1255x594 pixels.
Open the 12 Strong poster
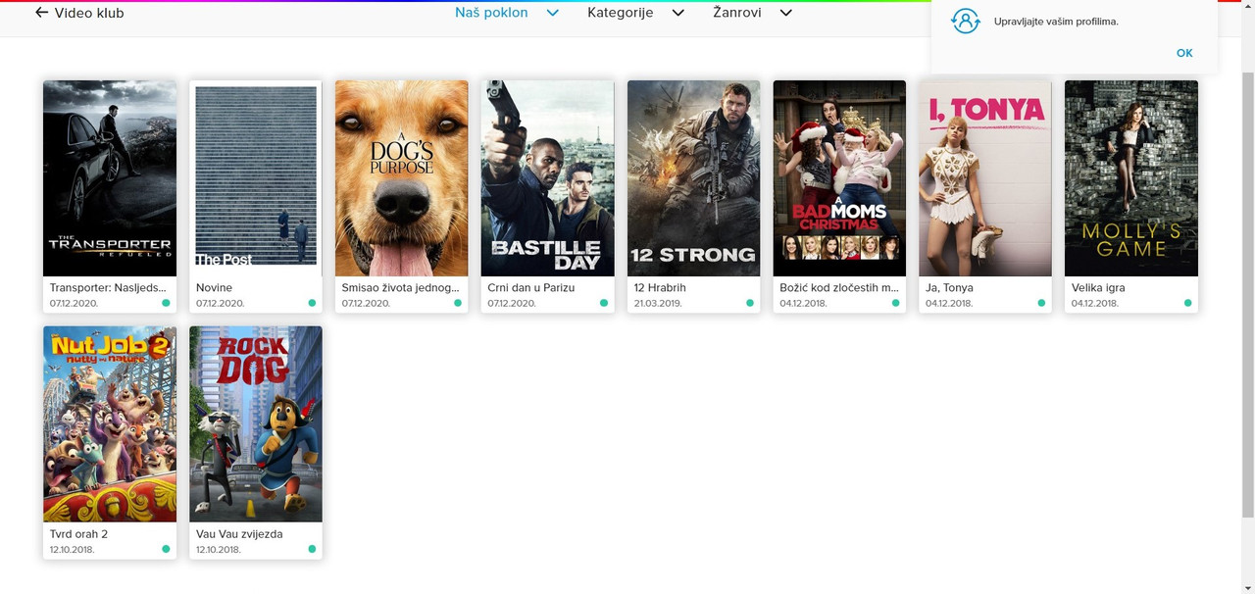(694, 178)
